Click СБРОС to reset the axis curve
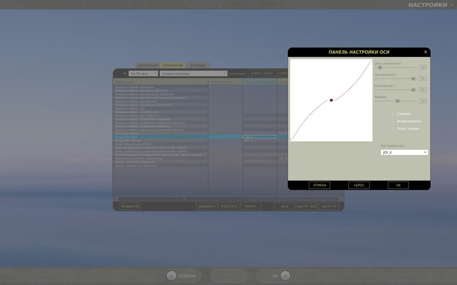 pos(359,185)
